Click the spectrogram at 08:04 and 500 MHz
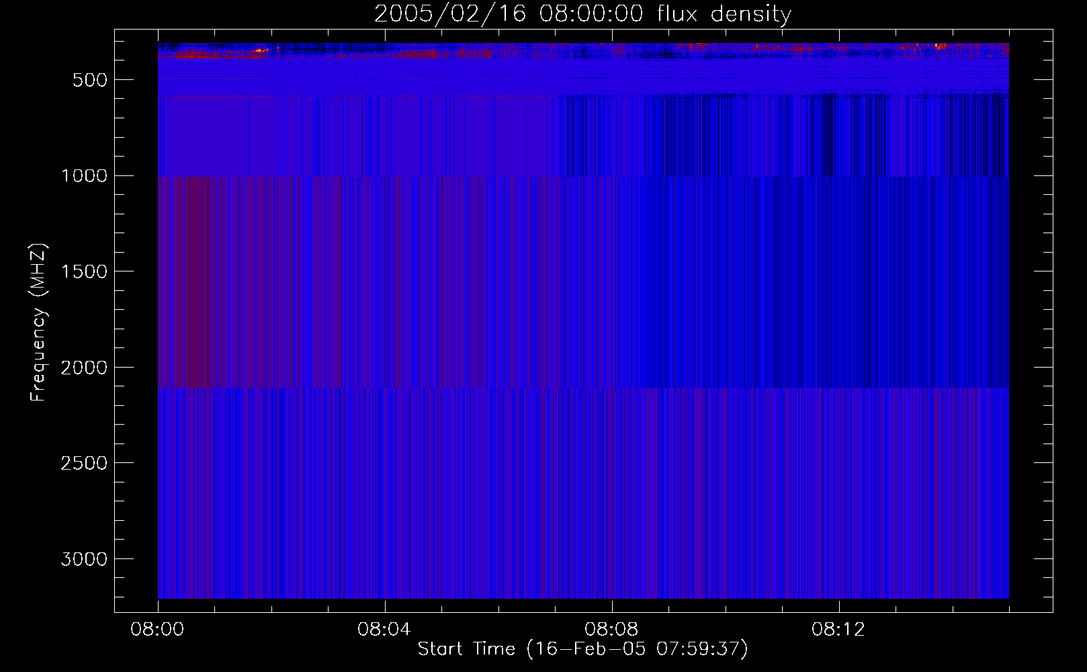 point(384,79)
